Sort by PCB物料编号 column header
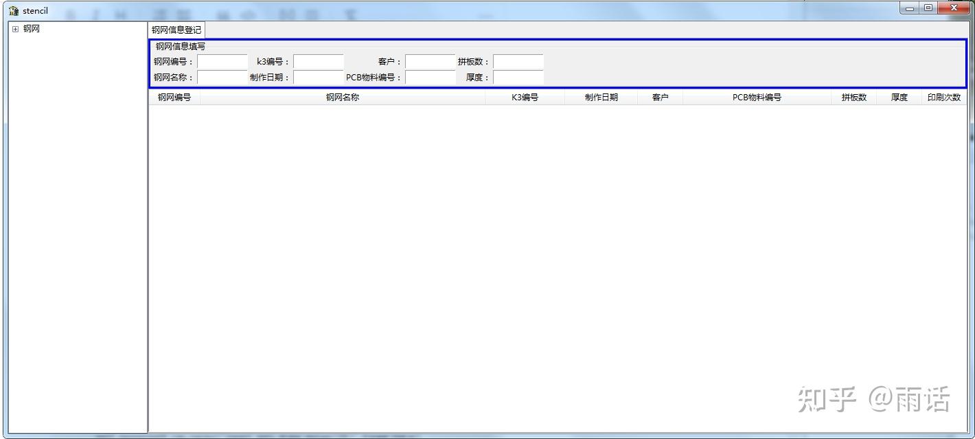Viewport: 975px width, 439px height. click(757, 98)
